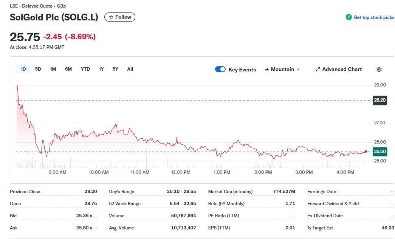Click the Advanced Chart expand icon
Viewport: 395px width, 240px height.
(318, 69)
